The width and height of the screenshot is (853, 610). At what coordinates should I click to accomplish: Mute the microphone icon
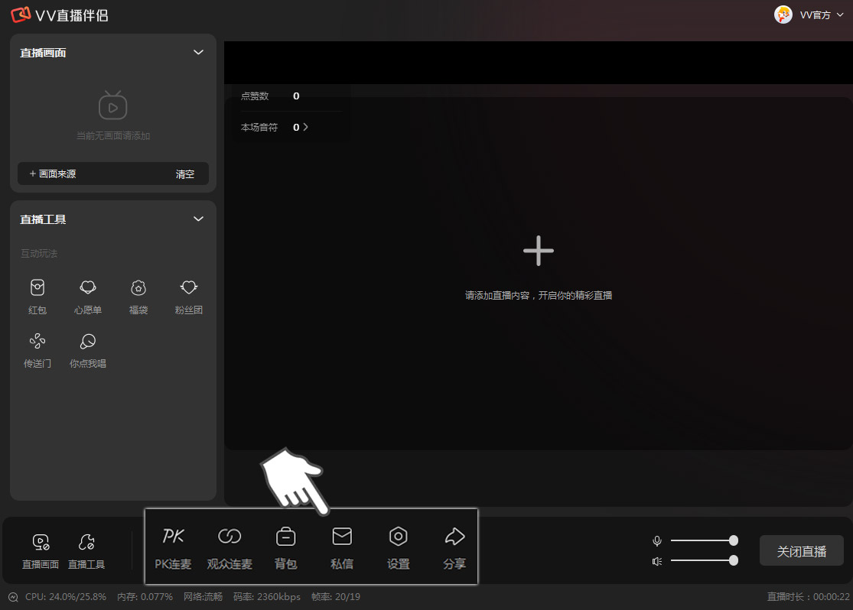[656, 541]
